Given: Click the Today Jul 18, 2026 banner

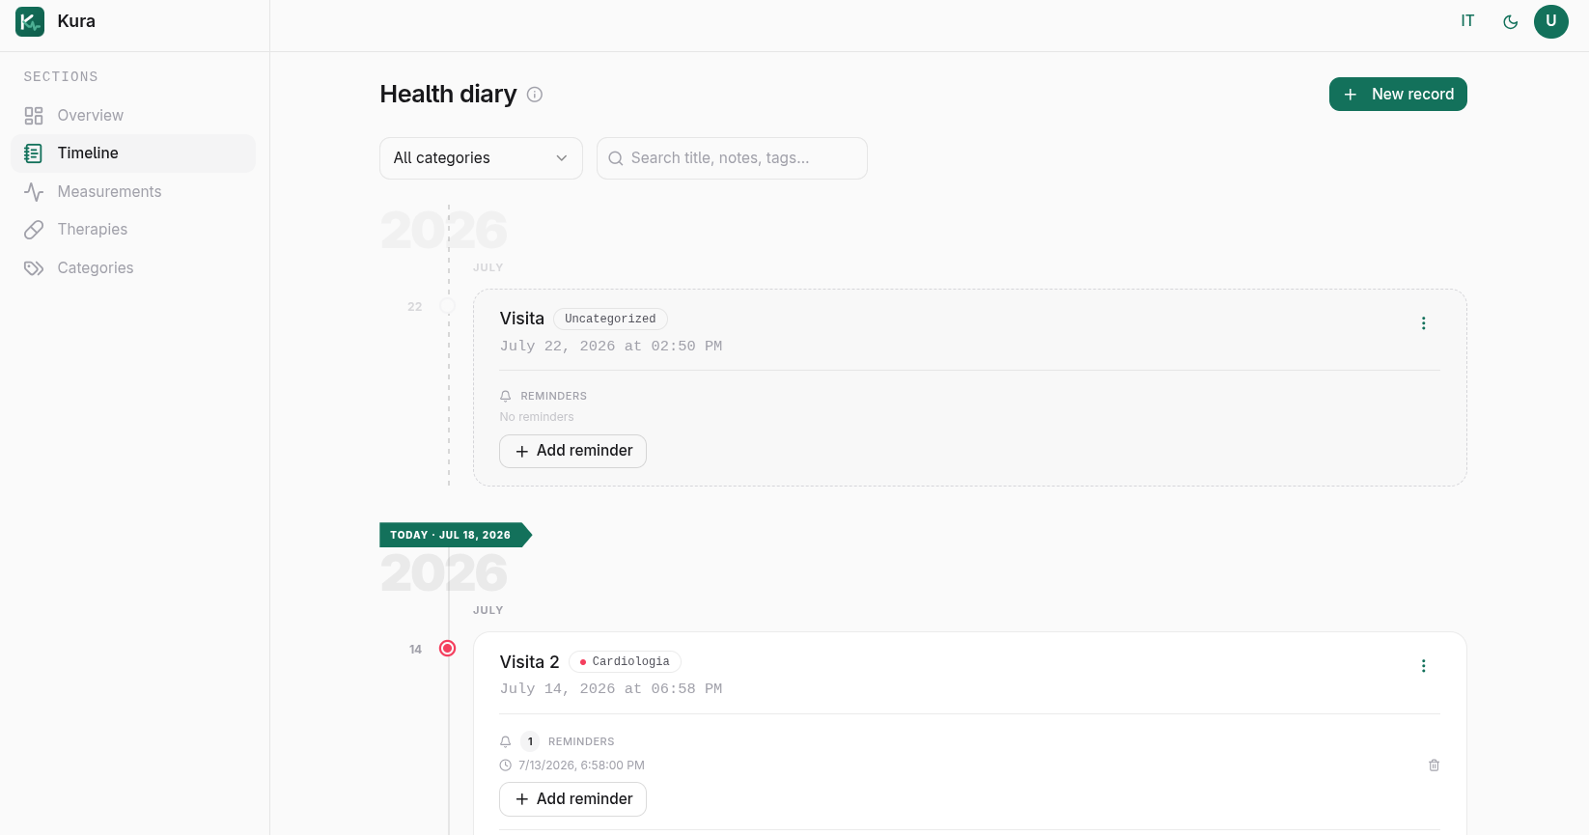Looking at the screenshot, I should [x=455, y=535].
